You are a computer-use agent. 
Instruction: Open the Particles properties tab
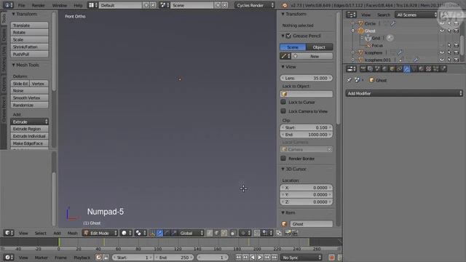point(435,69)
